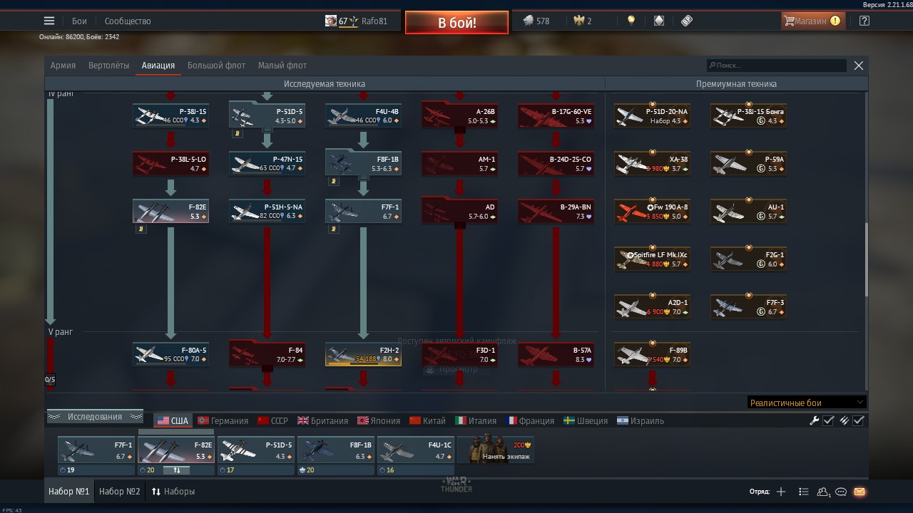Hire a crew with Нанять экипаж
Image resolution: width=913 pixels, height=513 pixels.
(496, 450)
